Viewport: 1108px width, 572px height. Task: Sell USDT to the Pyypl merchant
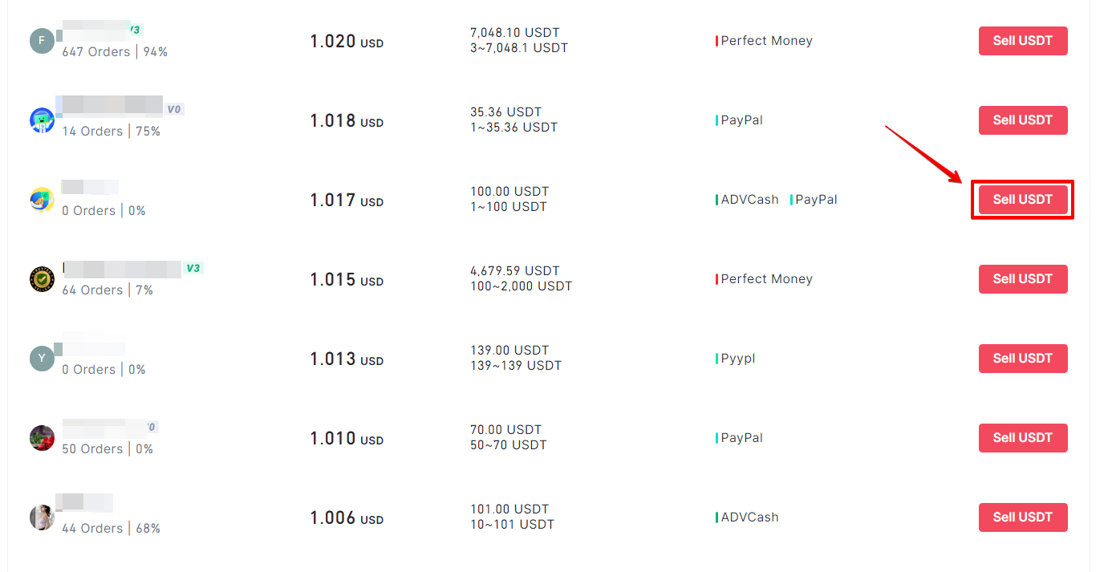[1023, 359]
